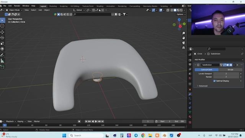Click the Blender logo menu icon
245x138 pixels.
click(1, 6)
